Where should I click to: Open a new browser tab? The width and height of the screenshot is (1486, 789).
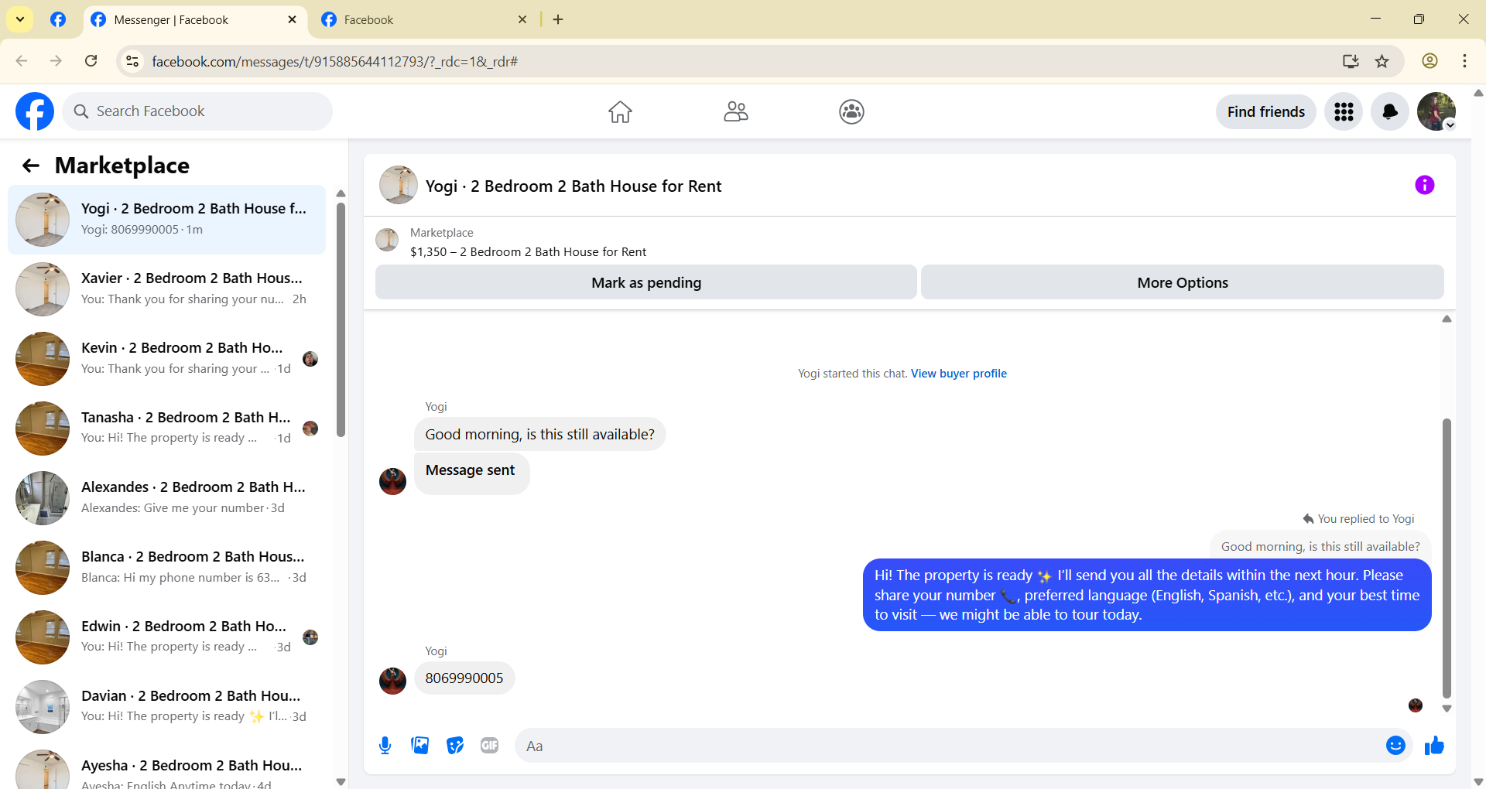click(x=558, y=19)
